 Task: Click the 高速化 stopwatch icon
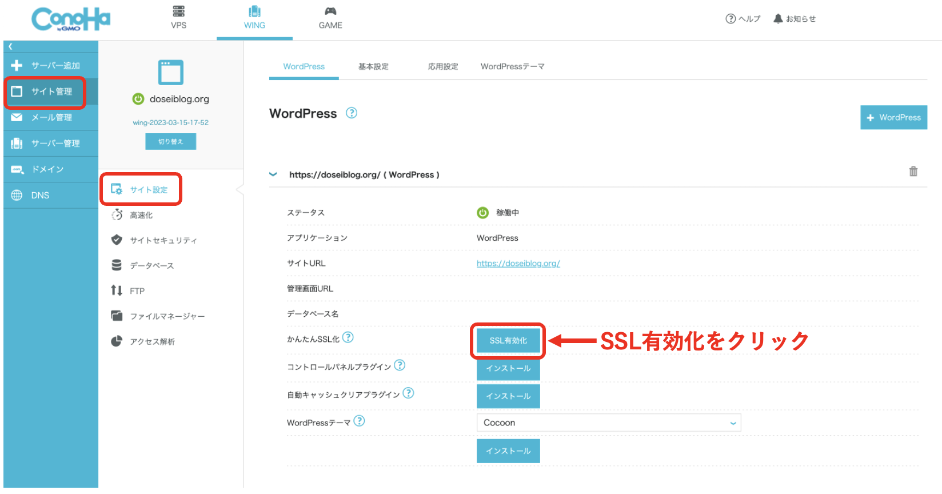coord(117,215)
